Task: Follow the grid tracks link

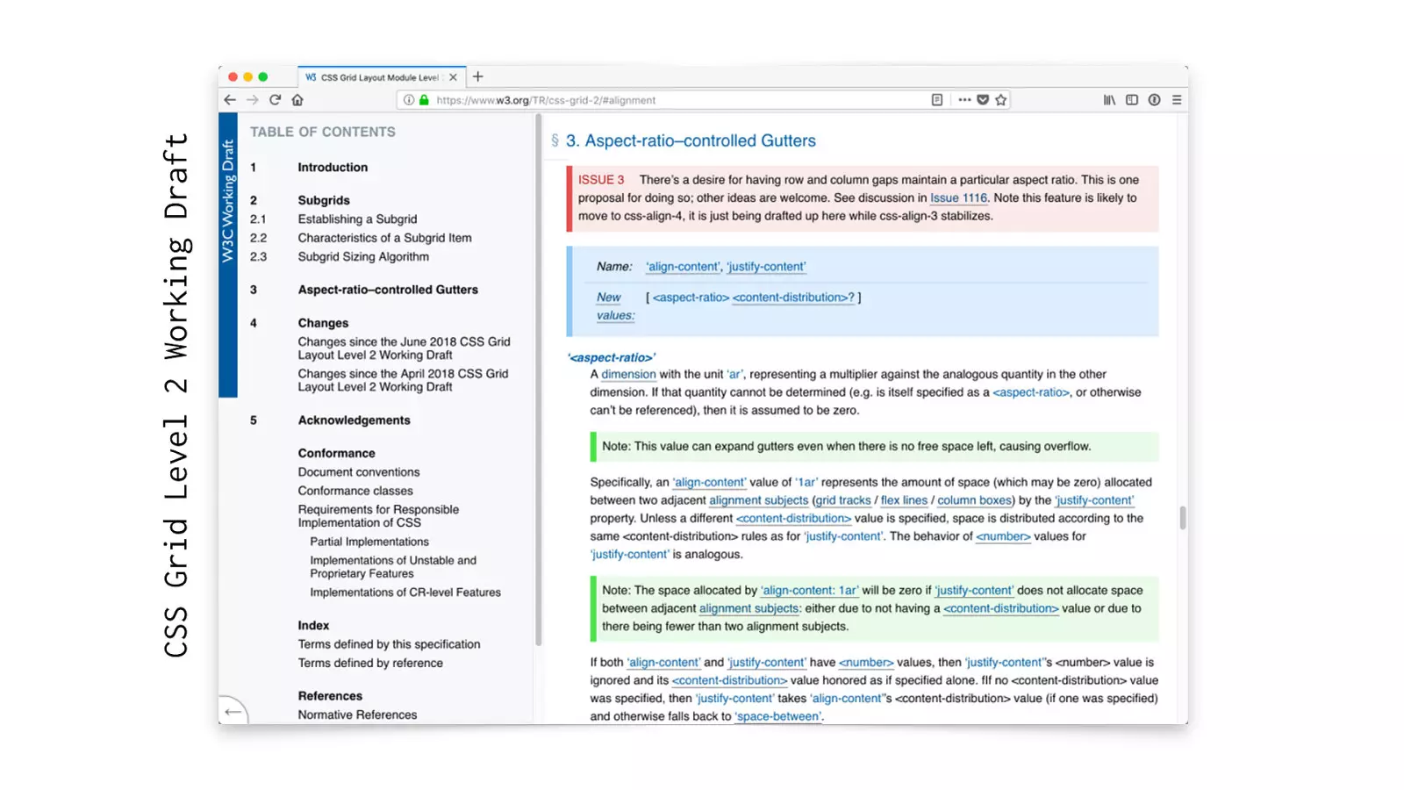Action: pyautogui.click(x=843, y=500)
